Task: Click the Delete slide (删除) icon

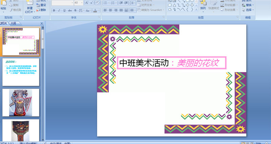Action: pos(38,10)
